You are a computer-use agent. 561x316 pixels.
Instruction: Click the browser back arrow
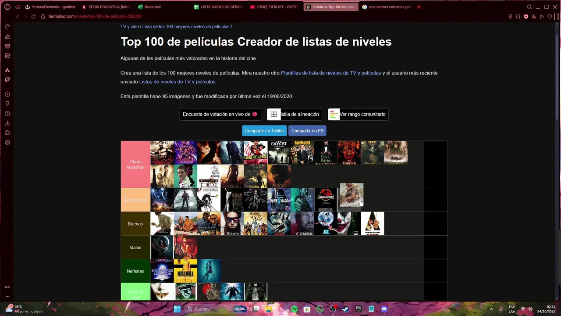tap(18, 16)
